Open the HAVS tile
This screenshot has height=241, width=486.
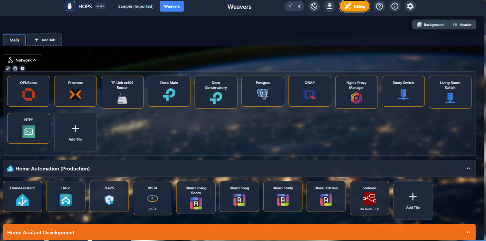[109, 197]
